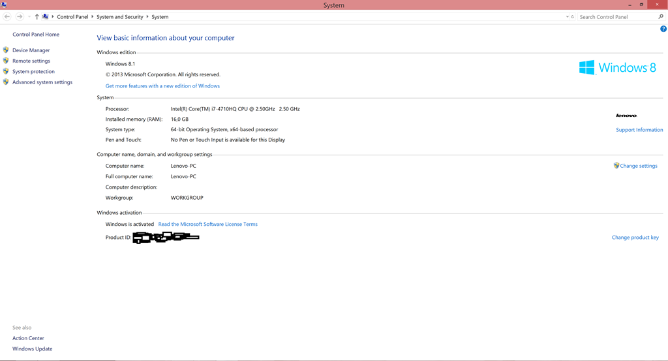Click the shield icon beside System protection

pyautogui.click(x=6, y=72)
